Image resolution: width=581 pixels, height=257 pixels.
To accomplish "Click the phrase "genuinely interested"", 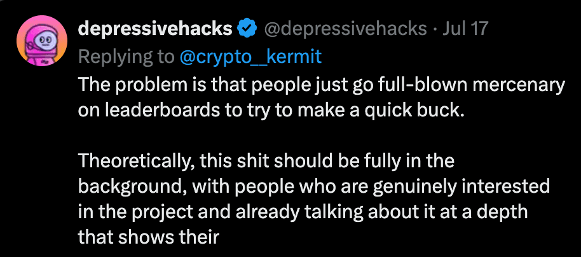I will [461, 186].
